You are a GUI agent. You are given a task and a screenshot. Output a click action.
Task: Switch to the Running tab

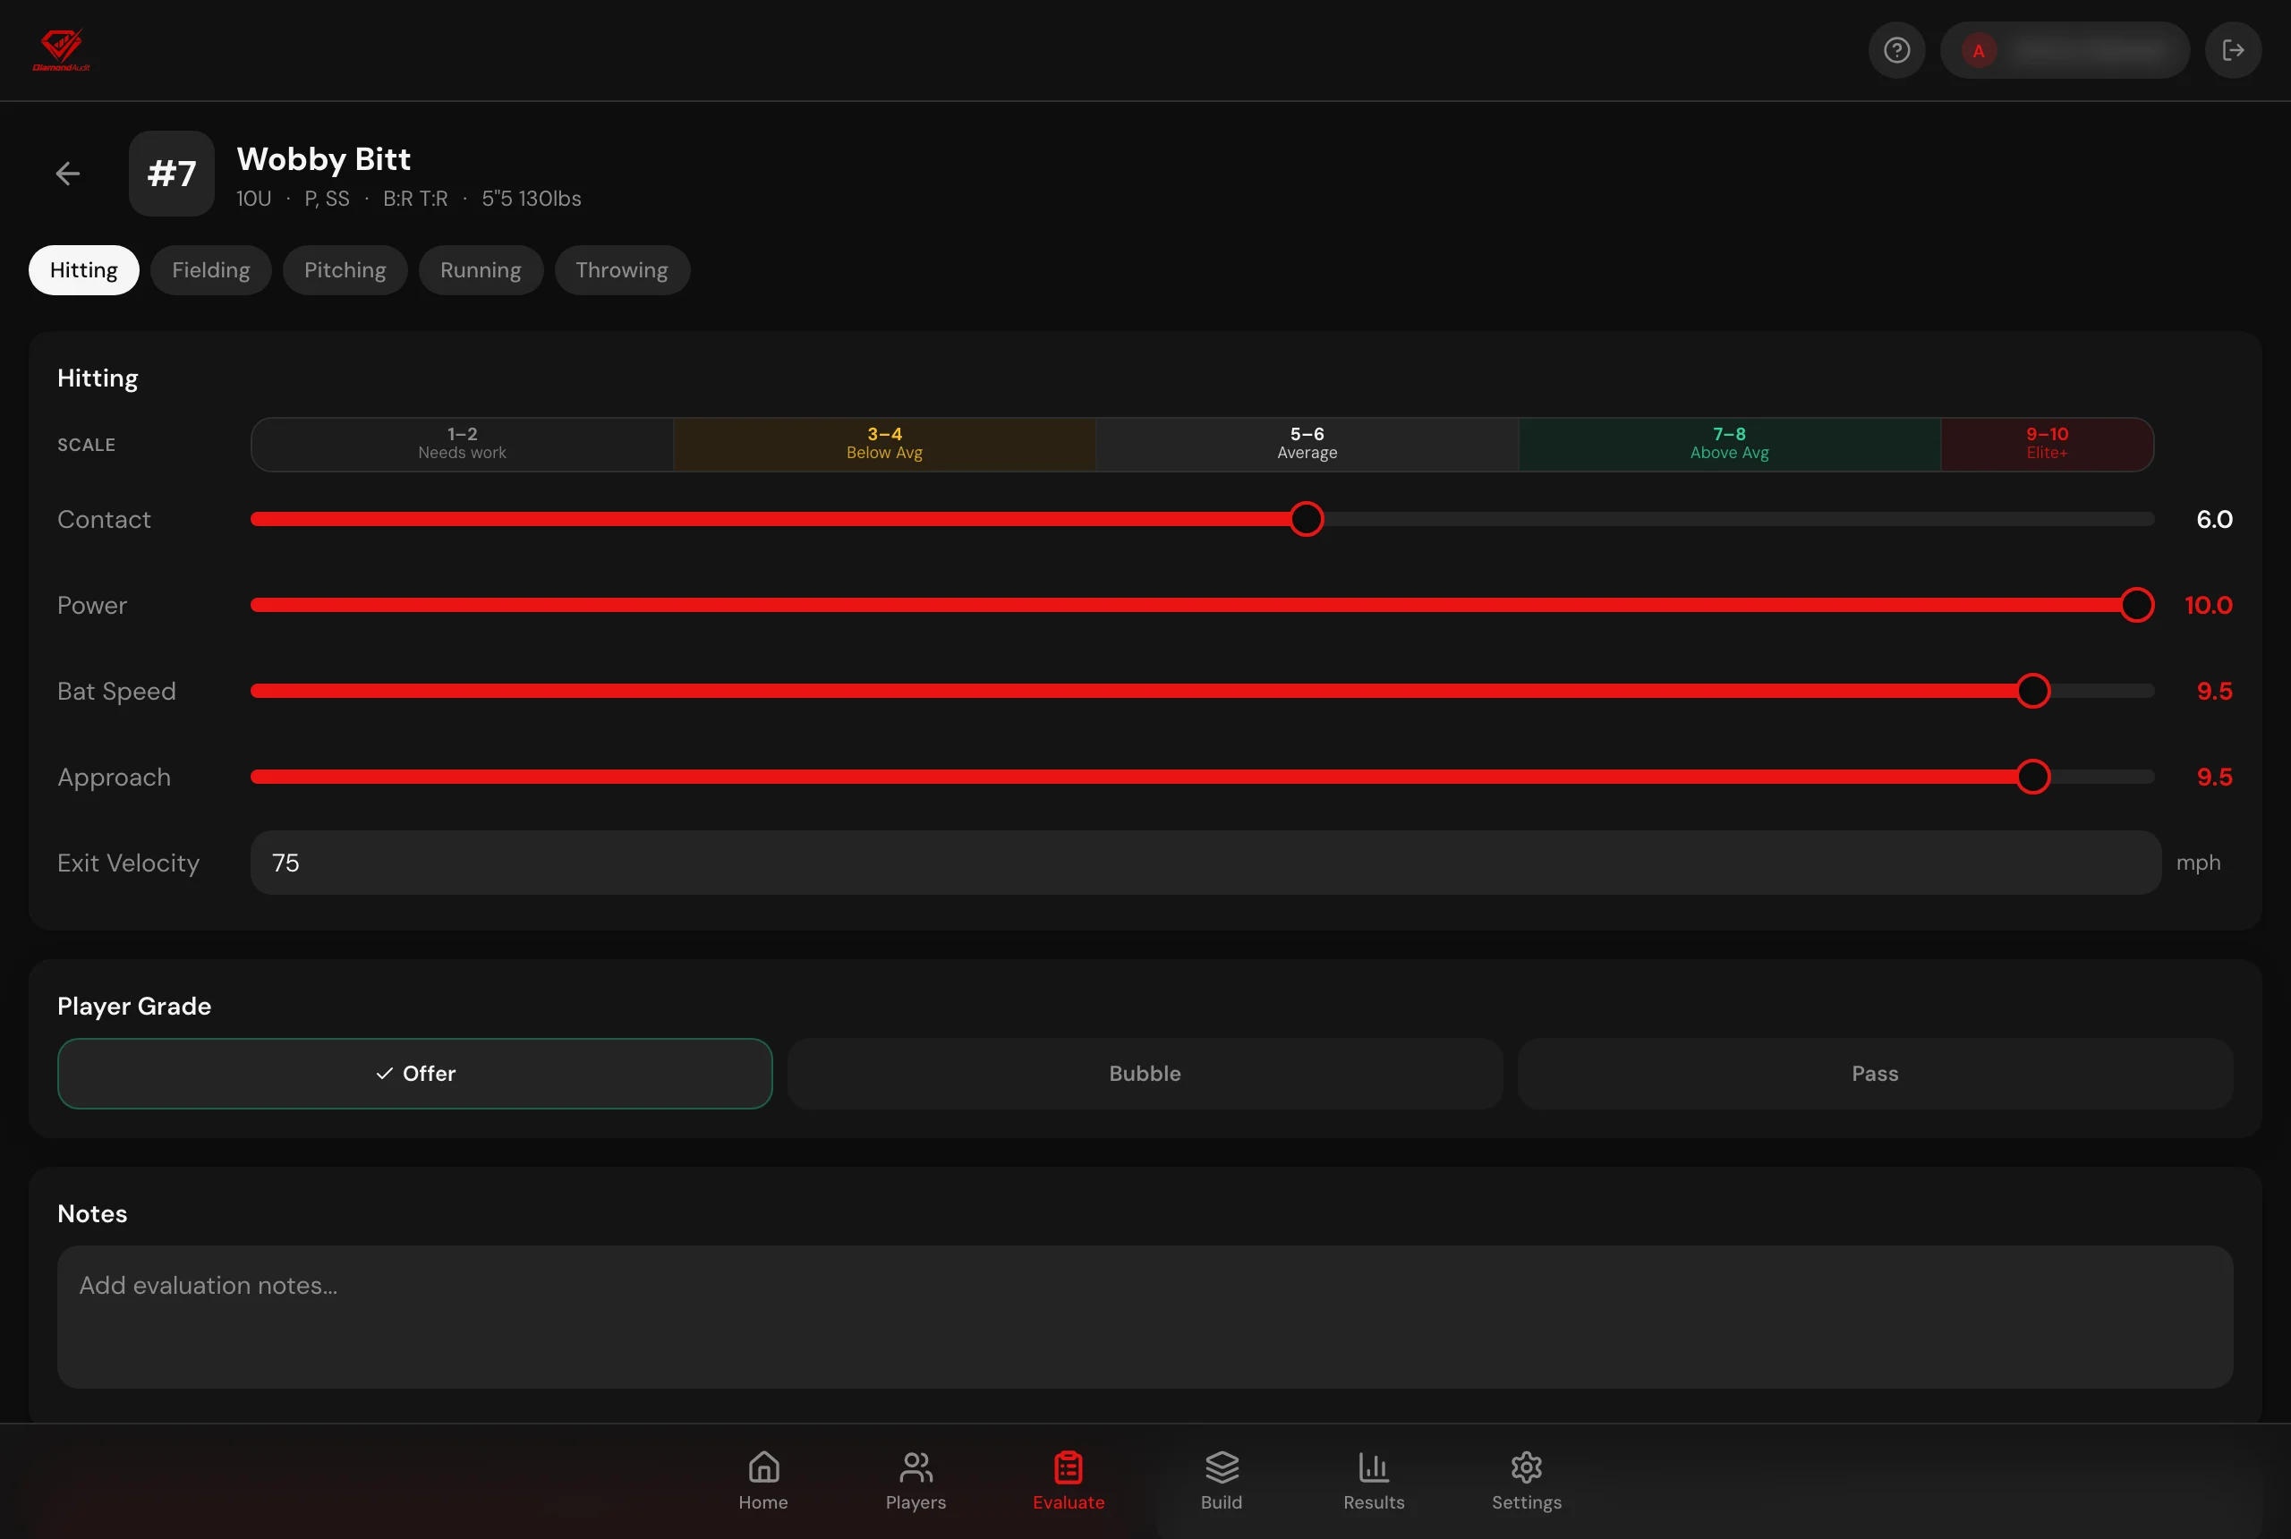pyautogui.click(x=480, y=270)
